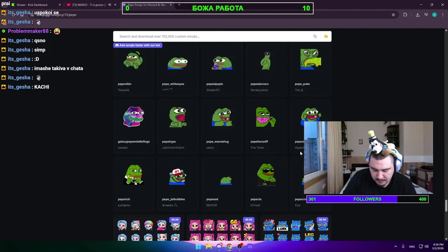This screenshot has height=252, width=448.
Task: Open a new browser tab
Action: click(x=179, y=5)
